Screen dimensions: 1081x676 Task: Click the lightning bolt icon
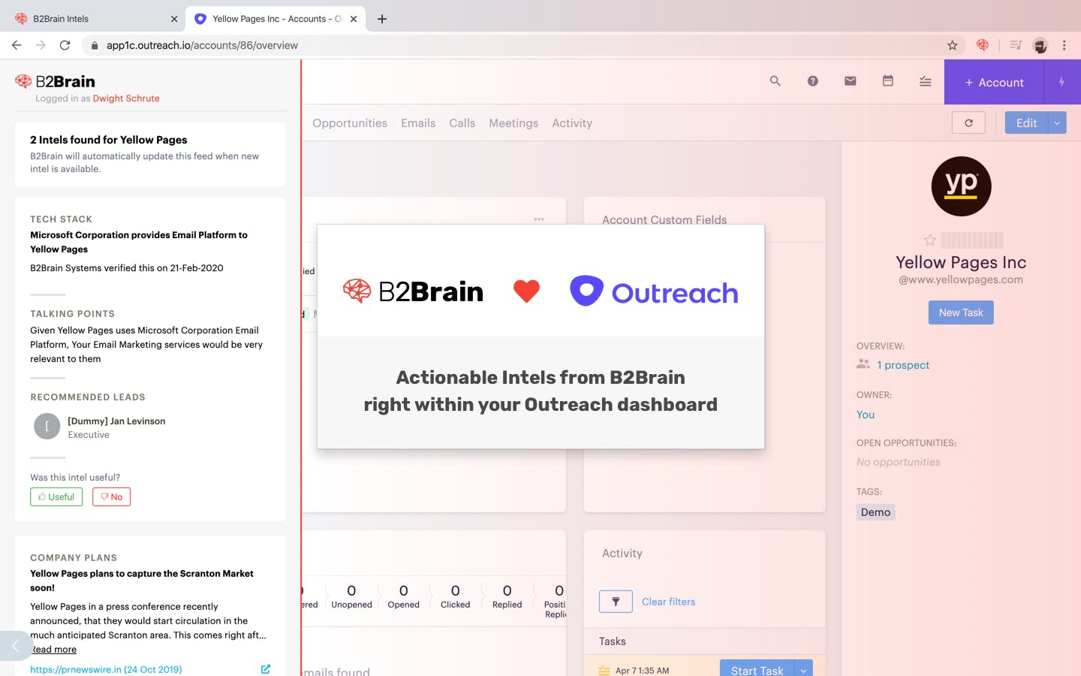click(x=1061, y=82)
